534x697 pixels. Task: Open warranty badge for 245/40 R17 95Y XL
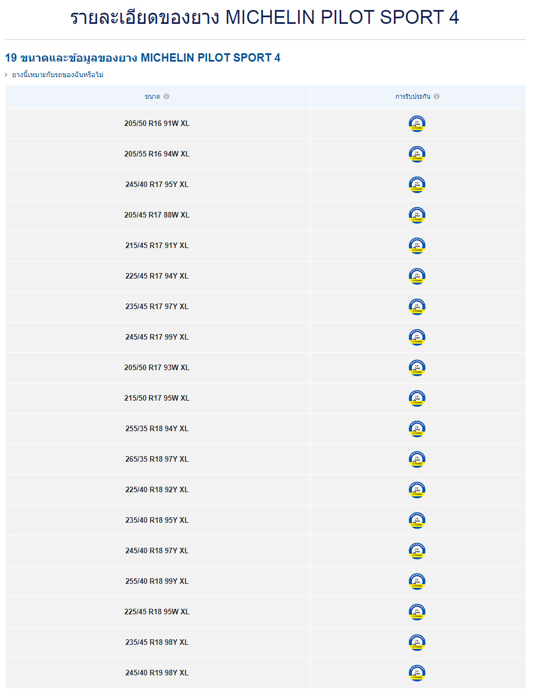tap(417, 185)
